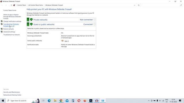Expand the Private networks section chevron
184x103 pixels.
95,20
